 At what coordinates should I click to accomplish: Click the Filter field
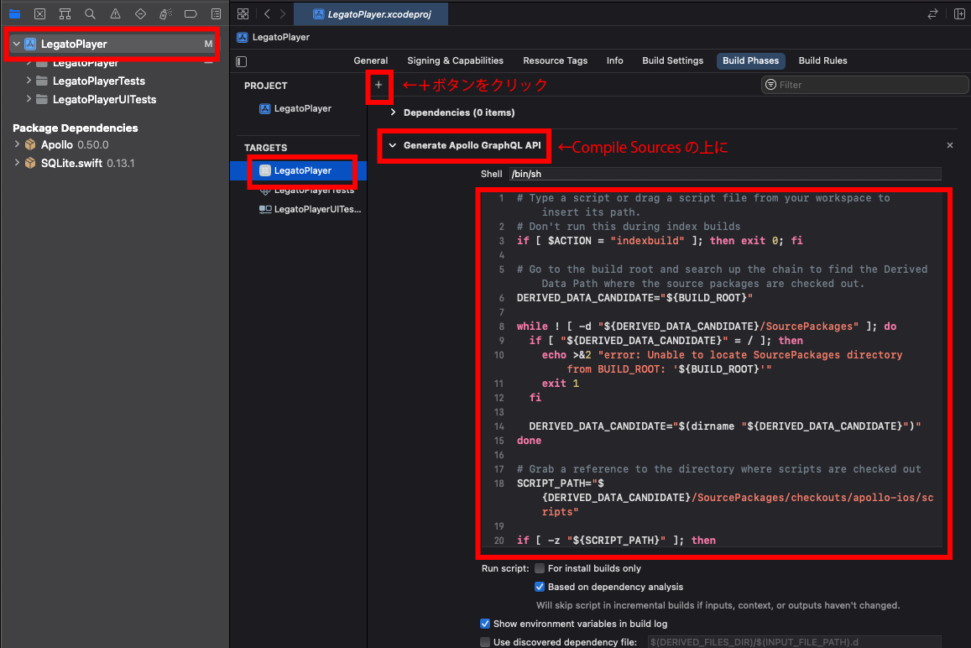click(x=864, y=85)
